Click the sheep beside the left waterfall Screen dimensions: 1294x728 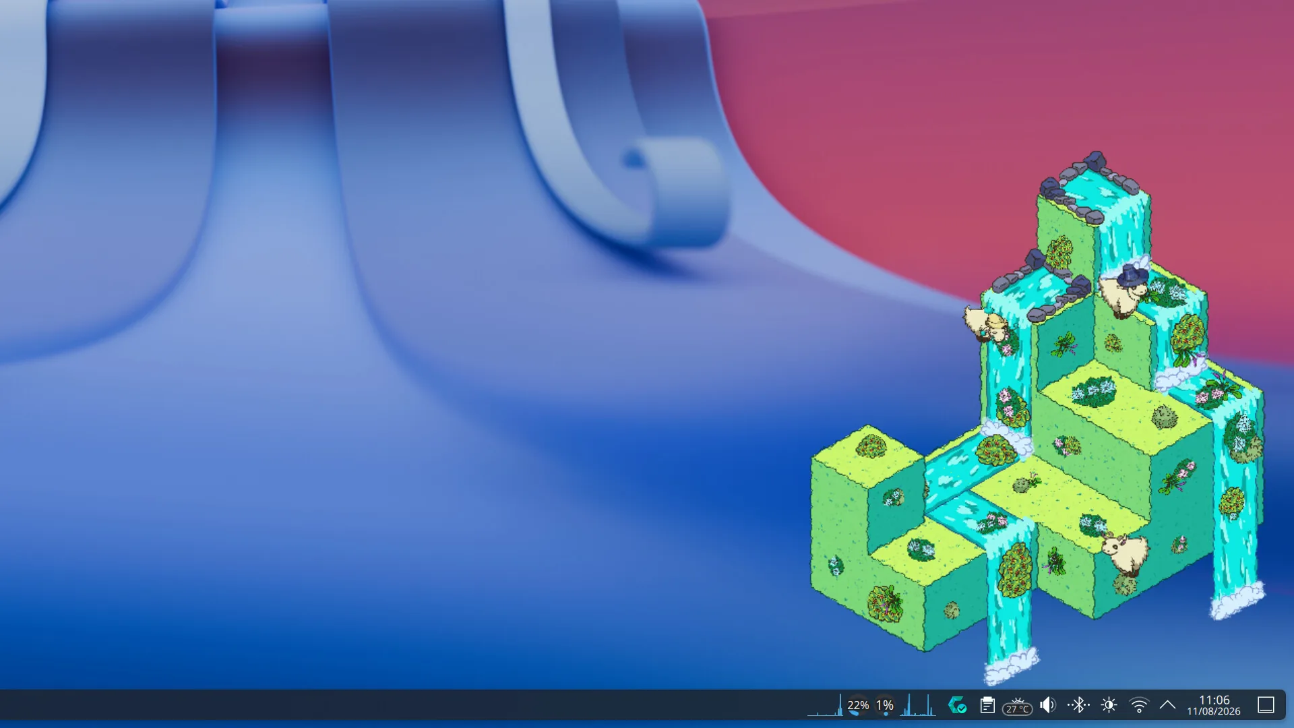[x=985, y=324]
